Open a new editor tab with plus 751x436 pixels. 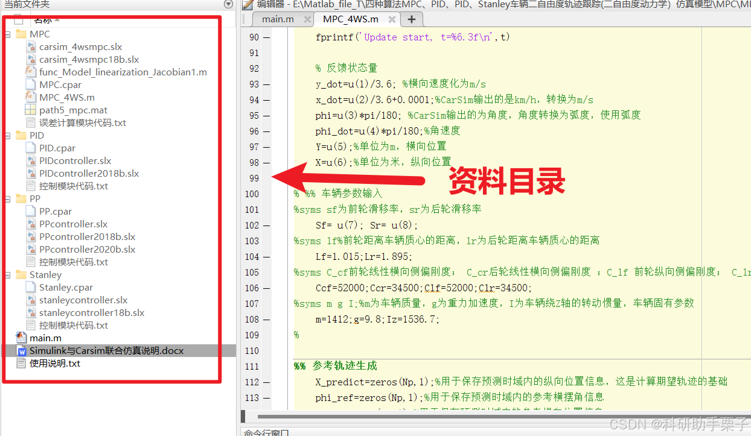[x=412, y=19]
